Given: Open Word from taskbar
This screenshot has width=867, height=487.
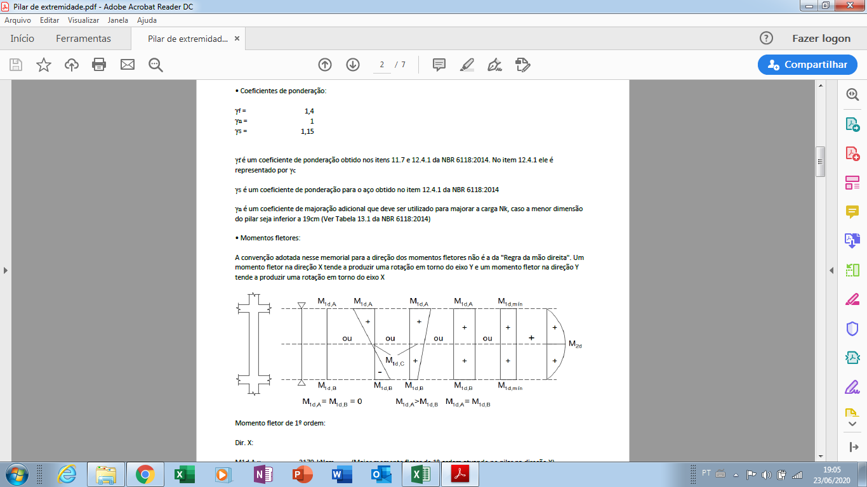Looking at the screenshot, I should click(341, 474).
